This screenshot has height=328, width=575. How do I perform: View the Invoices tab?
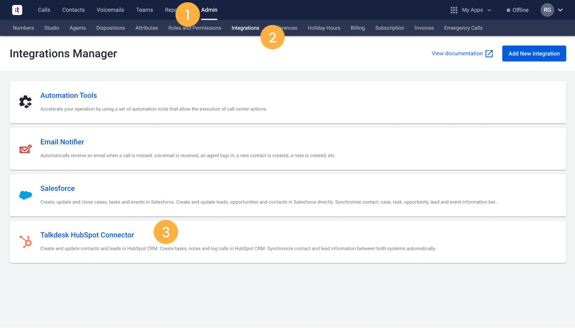[x=424, y=28]
